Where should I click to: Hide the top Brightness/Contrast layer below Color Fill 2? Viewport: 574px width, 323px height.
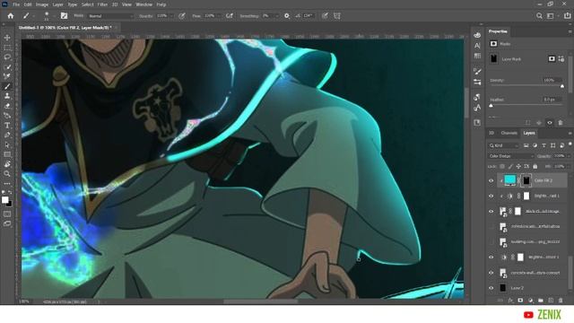(491, 196)
